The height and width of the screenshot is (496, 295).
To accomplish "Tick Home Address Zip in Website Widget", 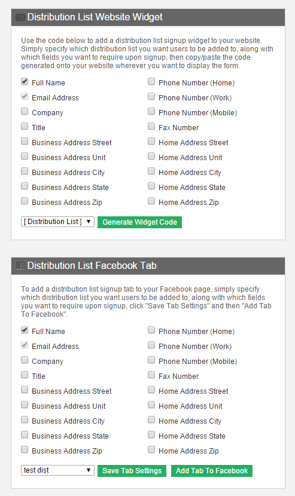I will pos(151,201).
